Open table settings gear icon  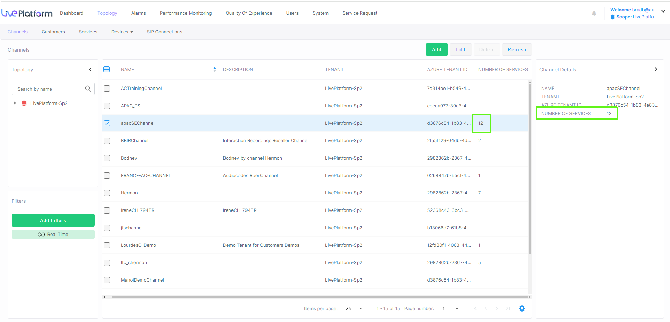pyautogui.click(x=522, y=308)
